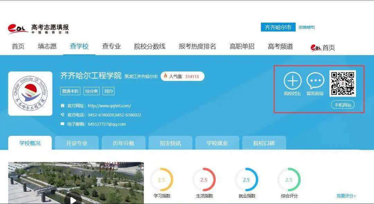This screenshot has height=204, width=374.
Task: Switch to the 院校口碑 tab
Action: (264, 143)
